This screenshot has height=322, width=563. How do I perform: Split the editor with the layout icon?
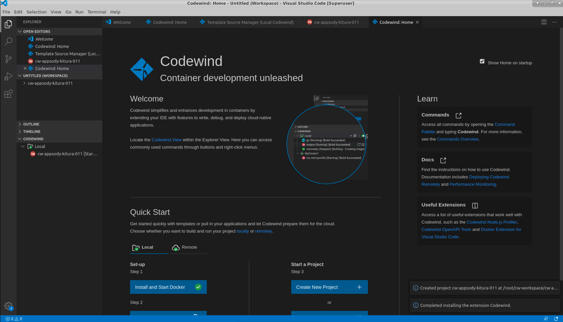coord(544,22)
